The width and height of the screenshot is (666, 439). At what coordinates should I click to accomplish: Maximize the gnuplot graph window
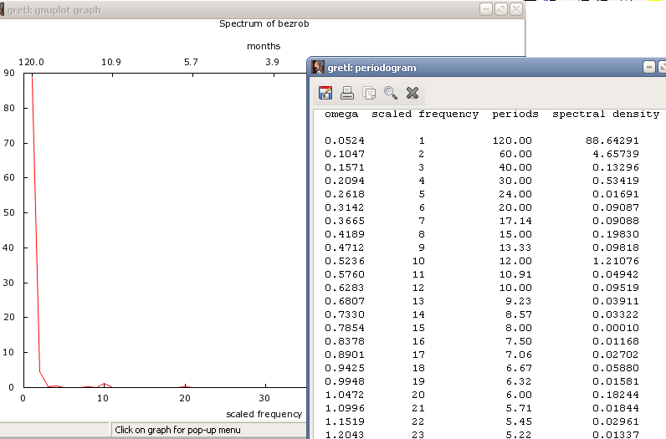501,9
